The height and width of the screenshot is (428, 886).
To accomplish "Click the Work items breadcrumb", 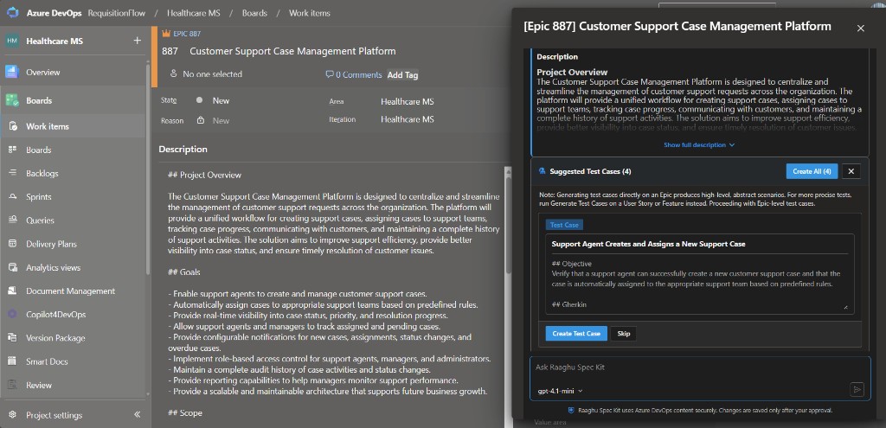I will click(309, 13).
